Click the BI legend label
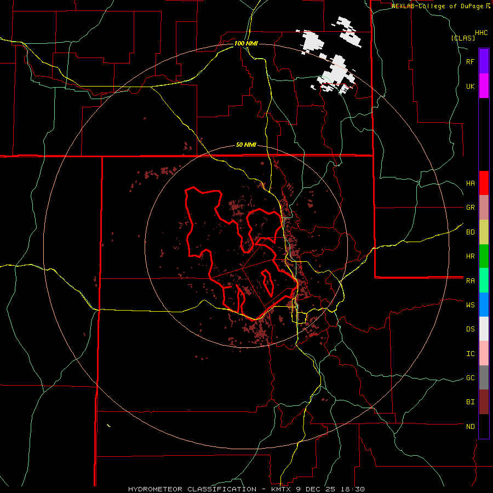493x493 pixels. tap(470, 402)
